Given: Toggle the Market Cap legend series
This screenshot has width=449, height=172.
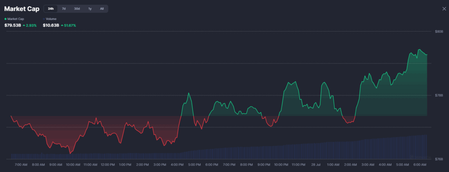Looking at the screenshot, I should 14,19.
